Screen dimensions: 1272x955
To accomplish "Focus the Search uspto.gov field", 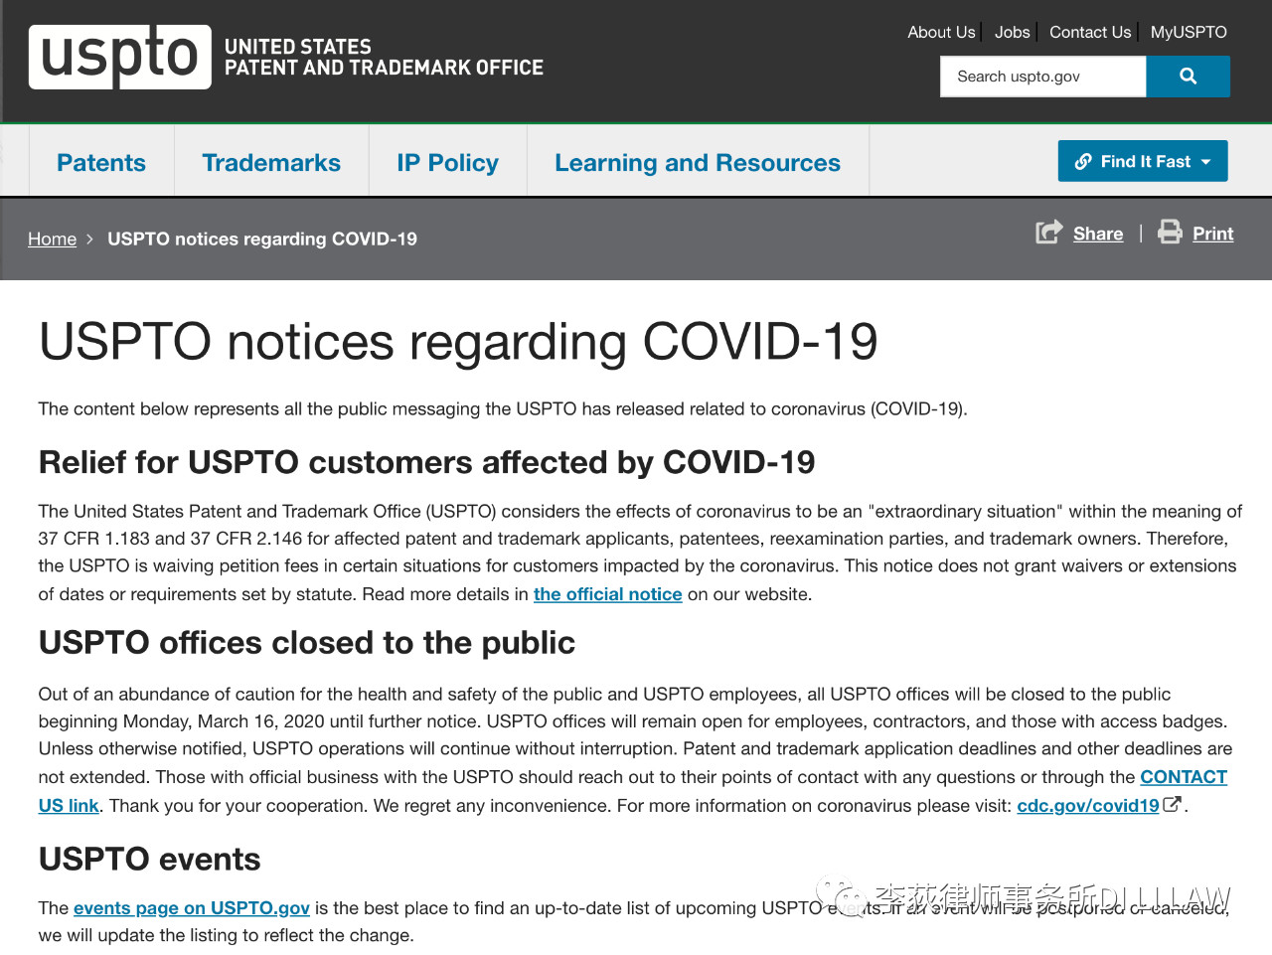I will [x=1043, y=77].
